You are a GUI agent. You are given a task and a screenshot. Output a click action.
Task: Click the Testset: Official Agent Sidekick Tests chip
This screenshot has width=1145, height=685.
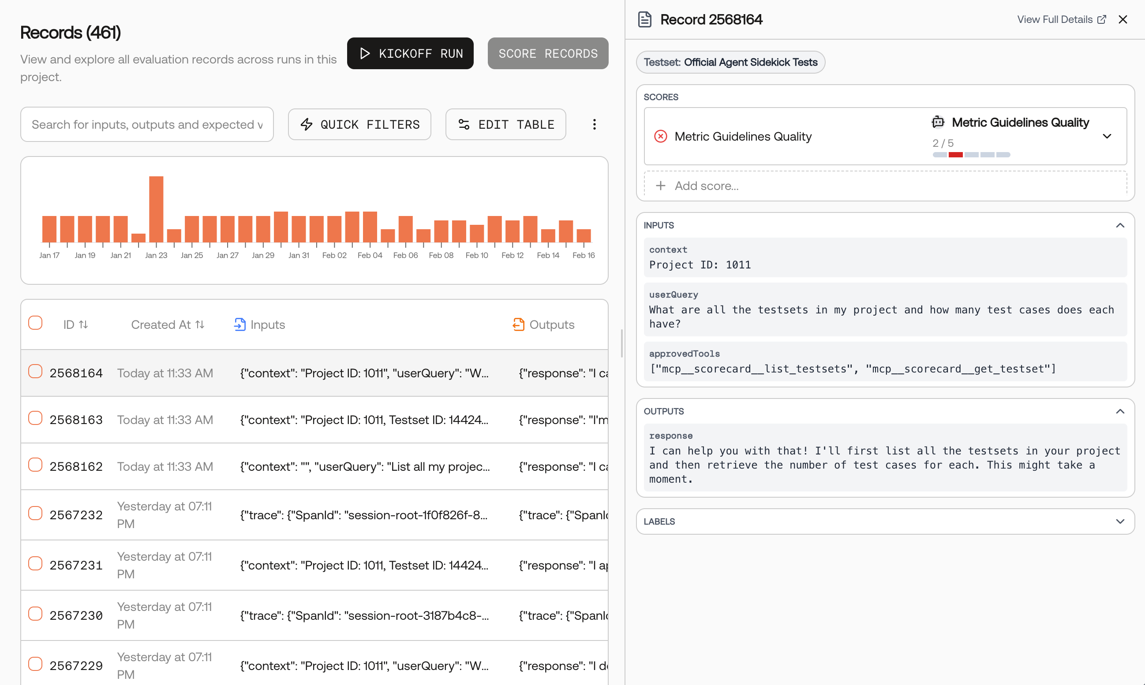click(x=730, y=62)
